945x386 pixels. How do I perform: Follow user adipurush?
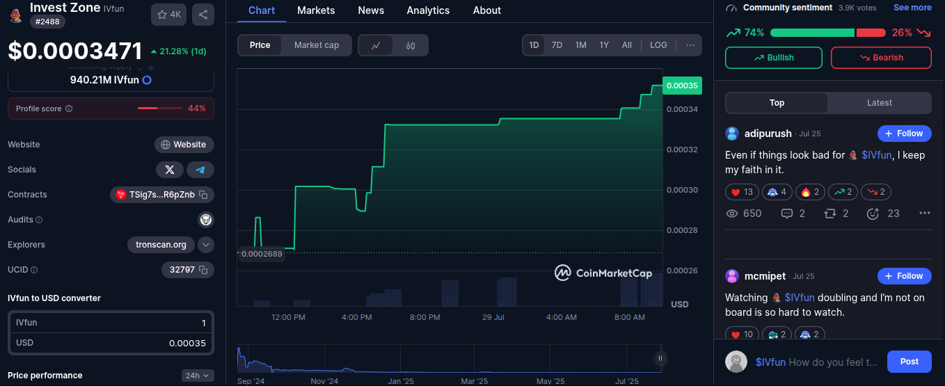[x=905, y=134]
